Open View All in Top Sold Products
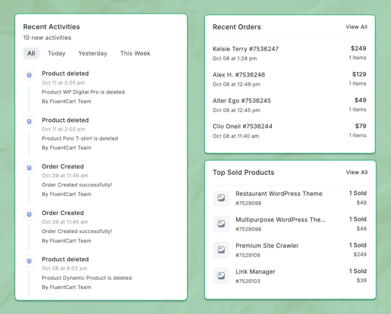391x314 pixels. click(x=356, y=173)
